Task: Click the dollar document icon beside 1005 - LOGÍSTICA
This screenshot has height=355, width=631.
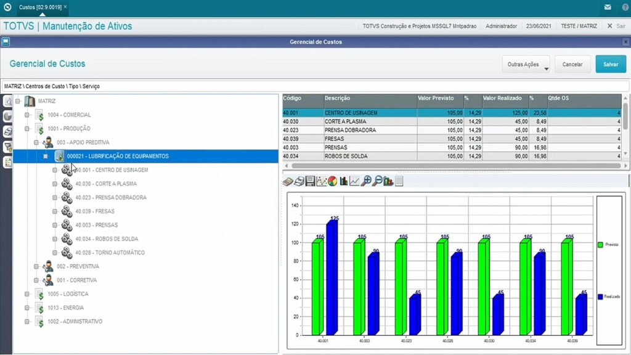Action: (39, 294)
